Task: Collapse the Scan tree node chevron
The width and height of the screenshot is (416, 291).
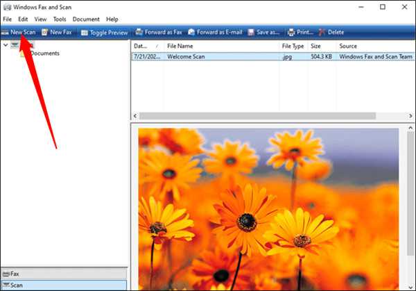Action: [x=6, y=45]
